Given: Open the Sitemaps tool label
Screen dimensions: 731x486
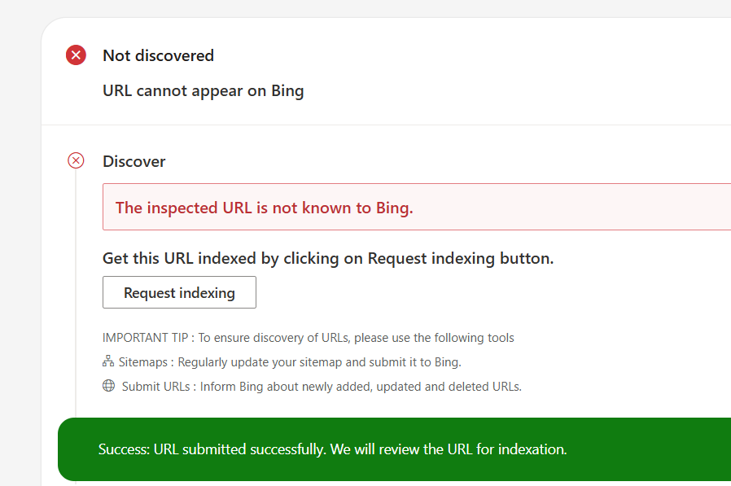Looking at the screenshot, I should (x=144, y=361).
